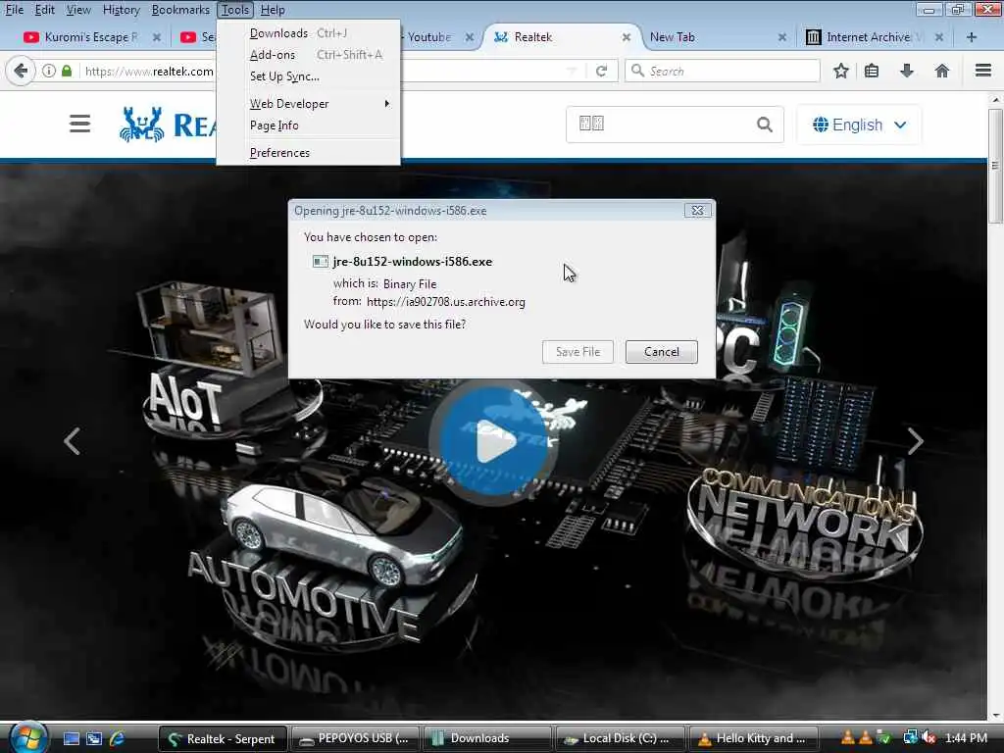This screenshot has width=1004, height=753.
Task: Click the Save File button
Action: pyautogui.click(x=577, y=352)
